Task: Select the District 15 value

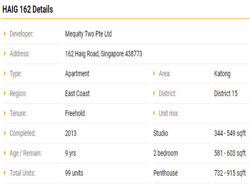Action: click(226, 94)
